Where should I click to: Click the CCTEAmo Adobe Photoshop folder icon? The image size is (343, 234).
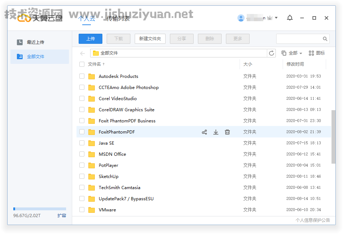tap(92, 88)
